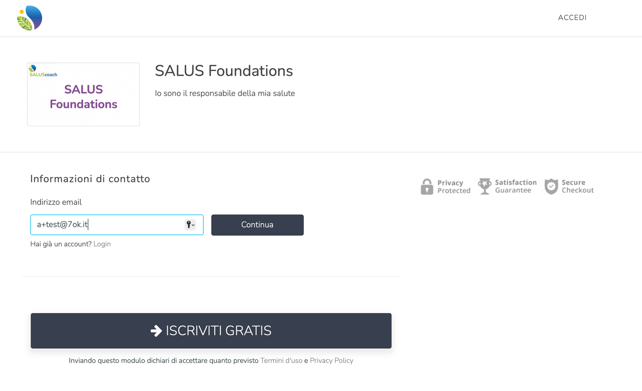
Task: Click the arrow icon on ISCRIVITI GRATIS
Action: coord(156,331)
